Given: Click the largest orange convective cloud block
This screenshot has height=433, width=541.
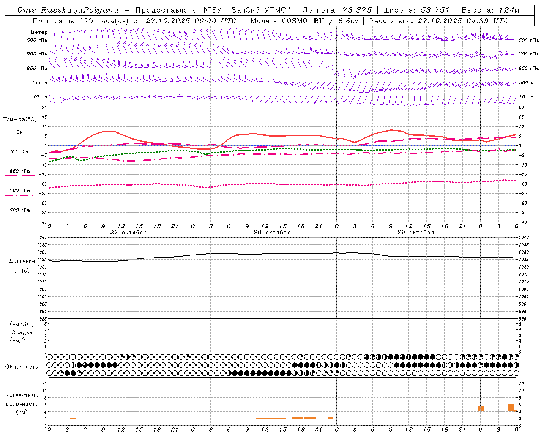Looking at the screenshot, I should pos(511,408).
